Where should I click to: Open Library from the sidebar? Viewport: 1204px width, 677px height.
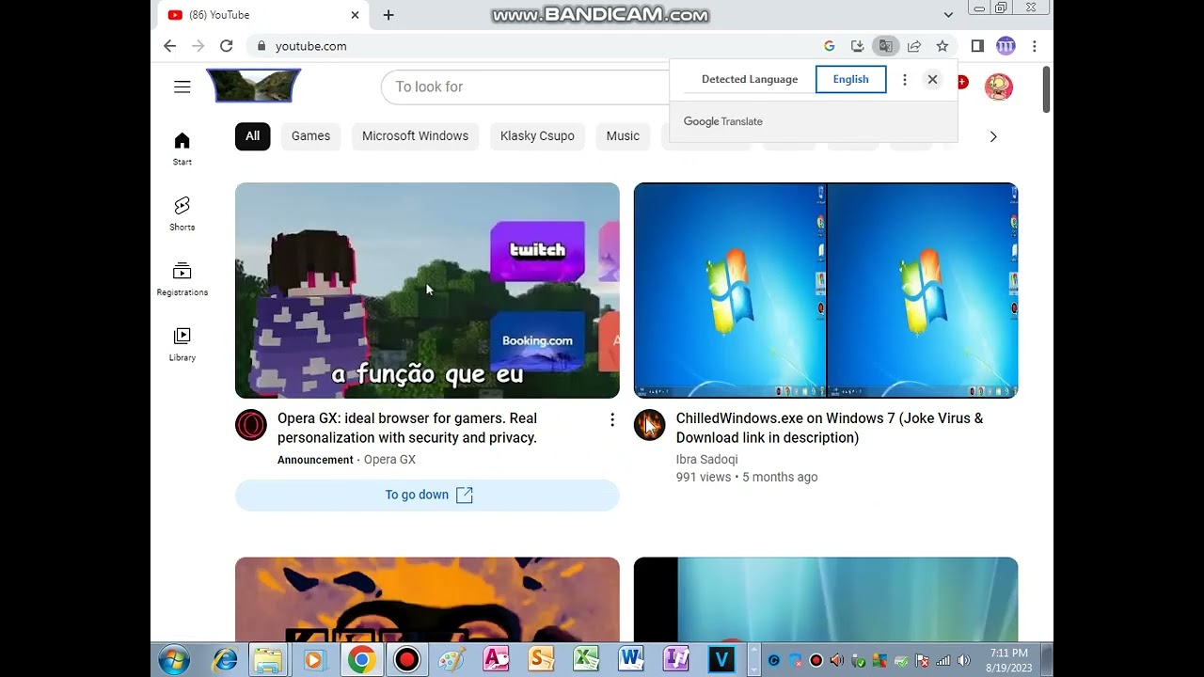(182, 344)
